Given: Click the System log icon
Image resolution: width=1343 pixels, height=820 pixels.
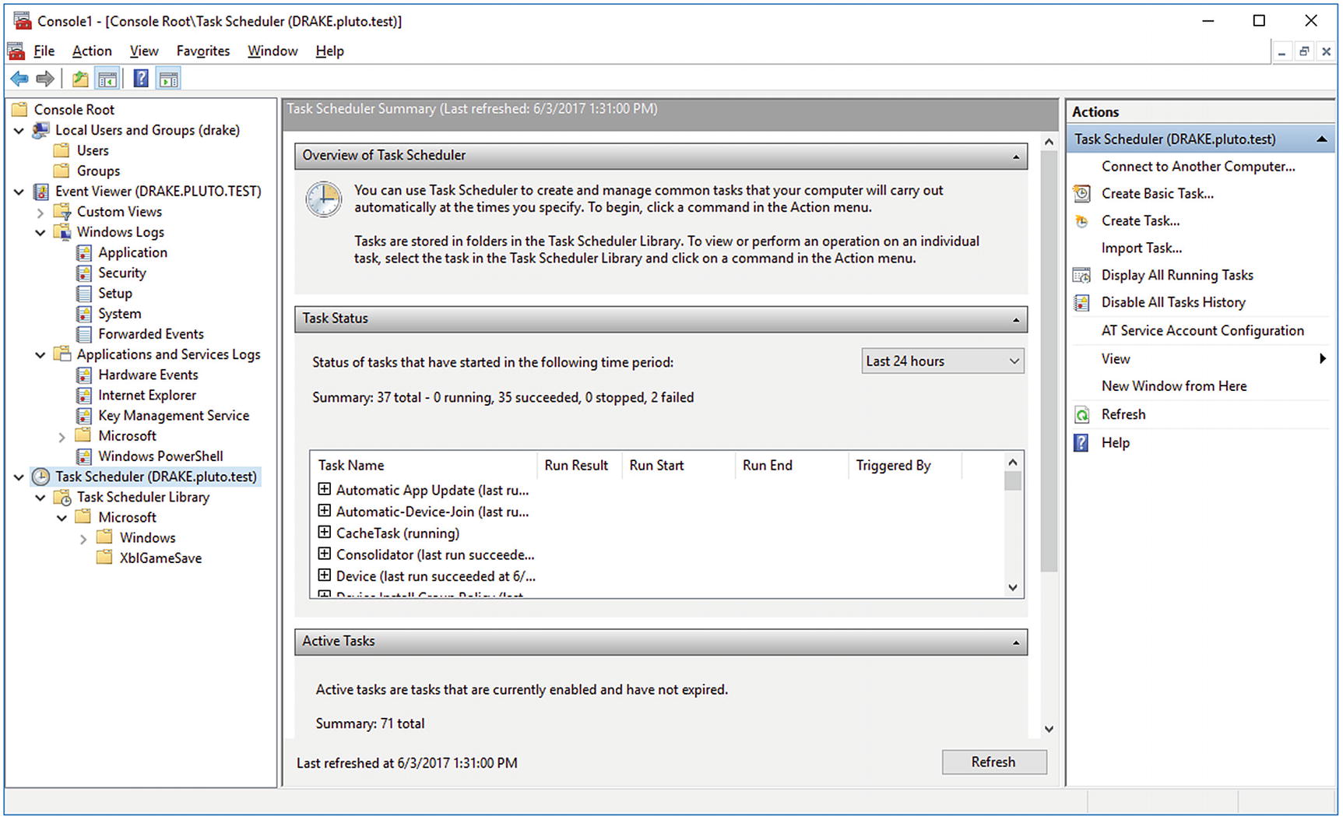Looking at the screenshot, I should 84,313.
